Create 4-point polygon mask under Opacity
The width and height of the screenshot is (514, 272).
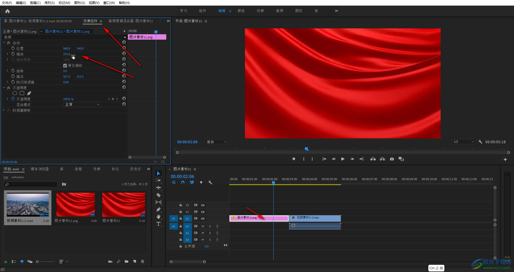click(22, 93)
